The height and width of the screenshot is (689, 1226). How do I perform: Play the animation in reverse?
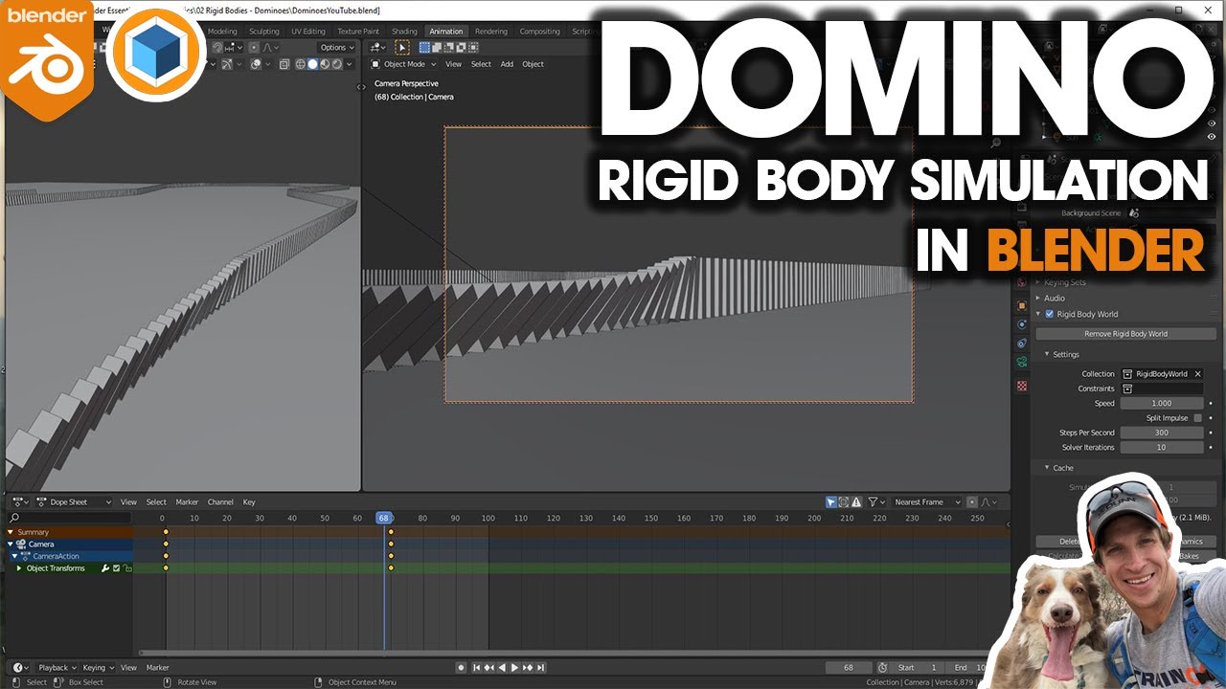point(502,667)
